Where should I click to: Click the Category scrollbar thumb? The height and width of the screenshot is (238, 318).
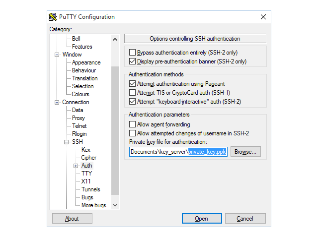coord(115,130)
